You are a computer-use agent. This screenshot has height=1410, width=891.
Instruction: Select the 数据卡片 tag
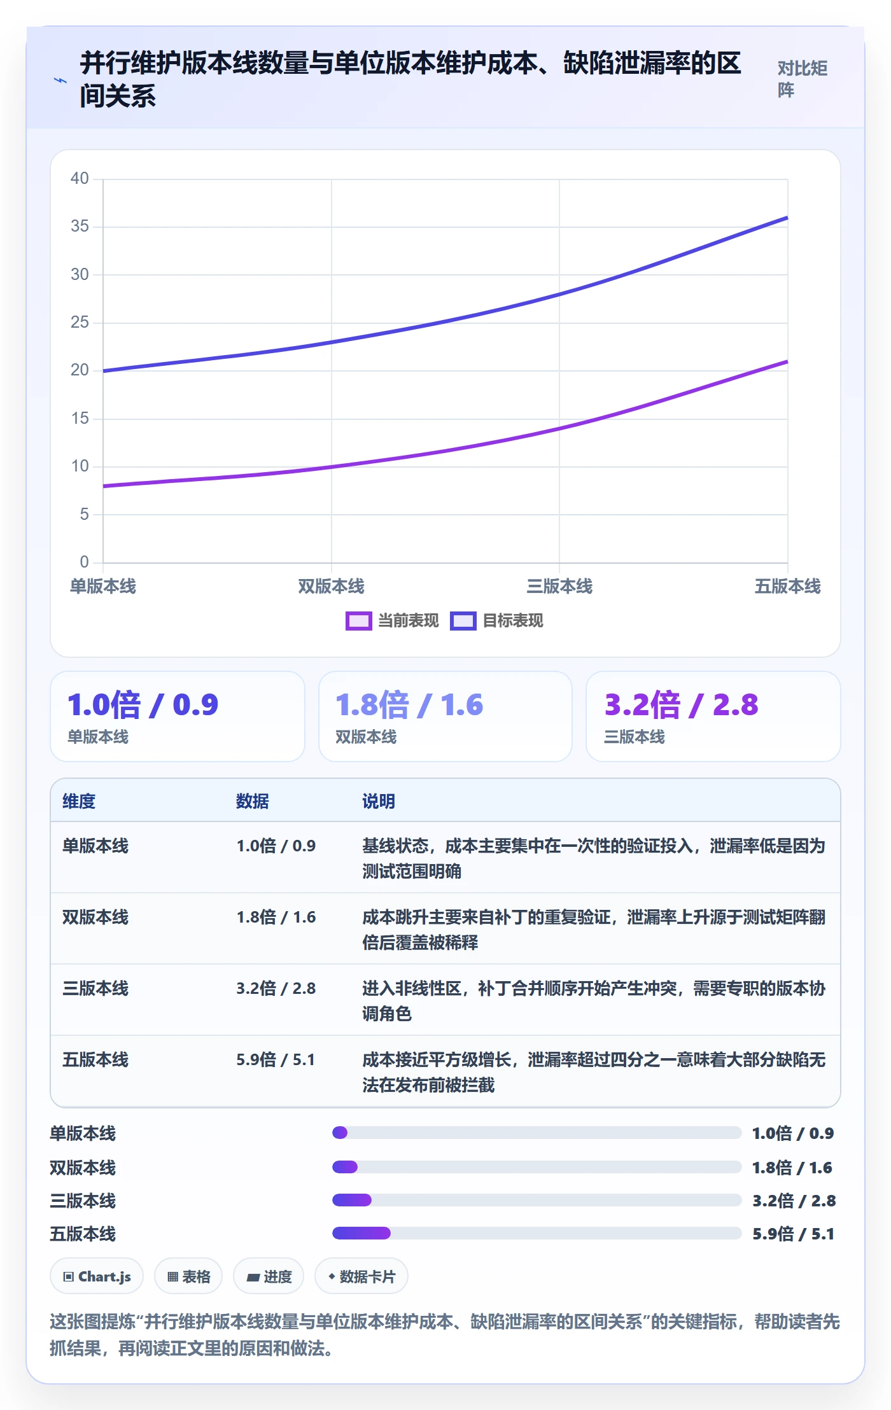[x=361, y=1276]
